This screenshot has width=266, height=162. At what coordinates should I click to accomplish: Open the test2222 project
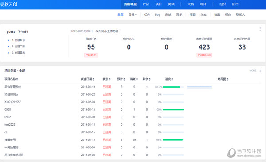10,124
